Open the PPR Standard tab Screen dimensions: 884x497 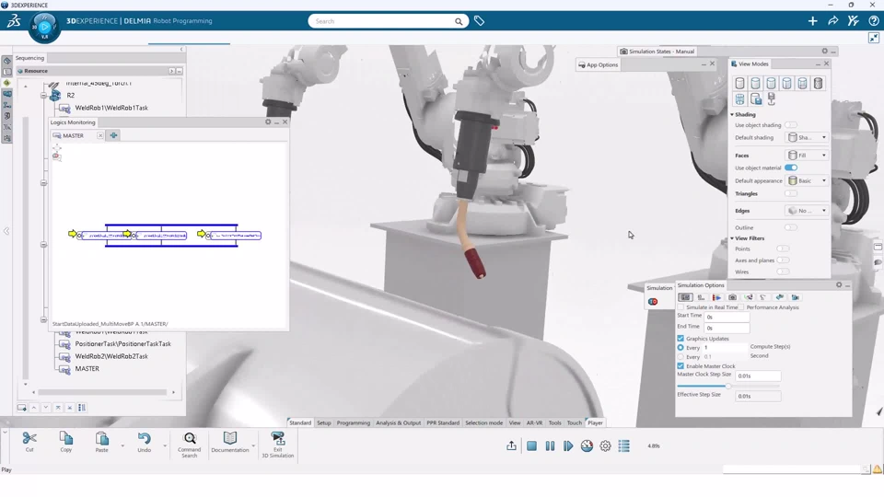(443, 422)
